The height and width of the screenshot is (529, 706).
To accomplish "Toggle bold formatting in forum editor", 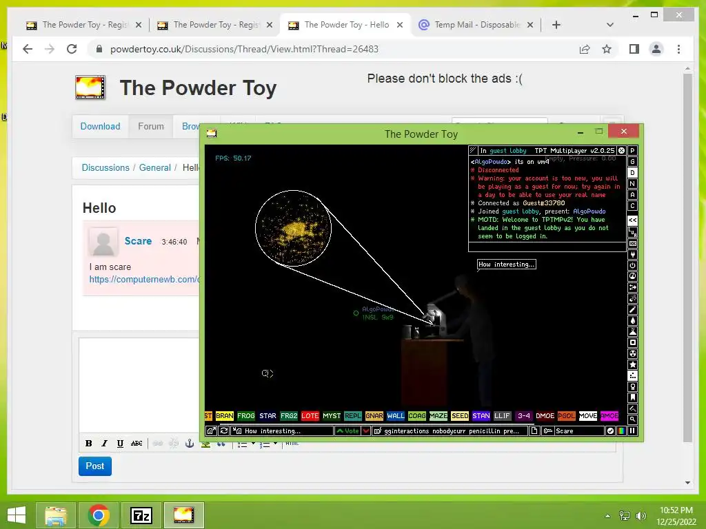I will coord(89,444).
